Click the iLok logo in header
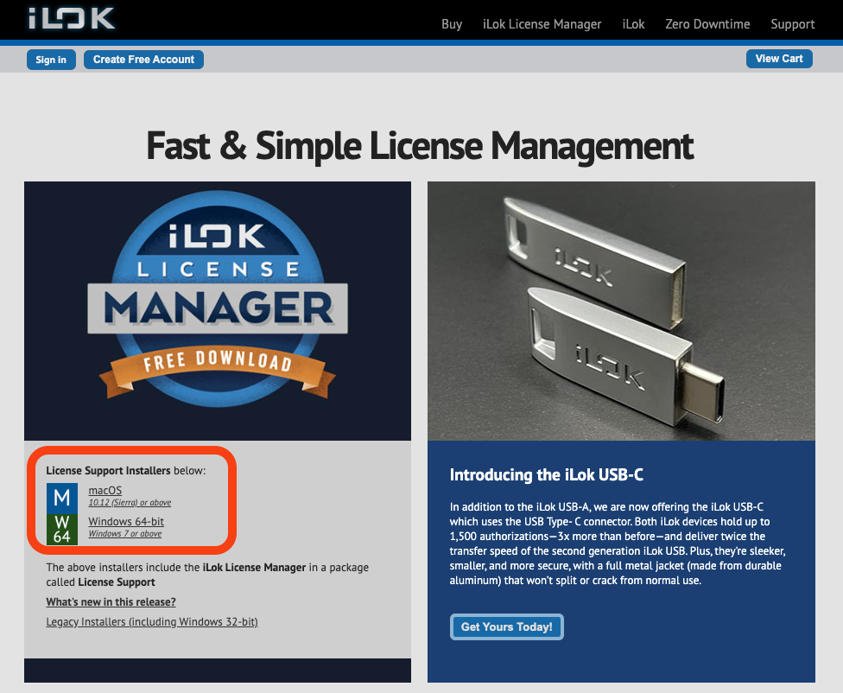The height and width of the screenshot is (693, 843). pos(72,18)
